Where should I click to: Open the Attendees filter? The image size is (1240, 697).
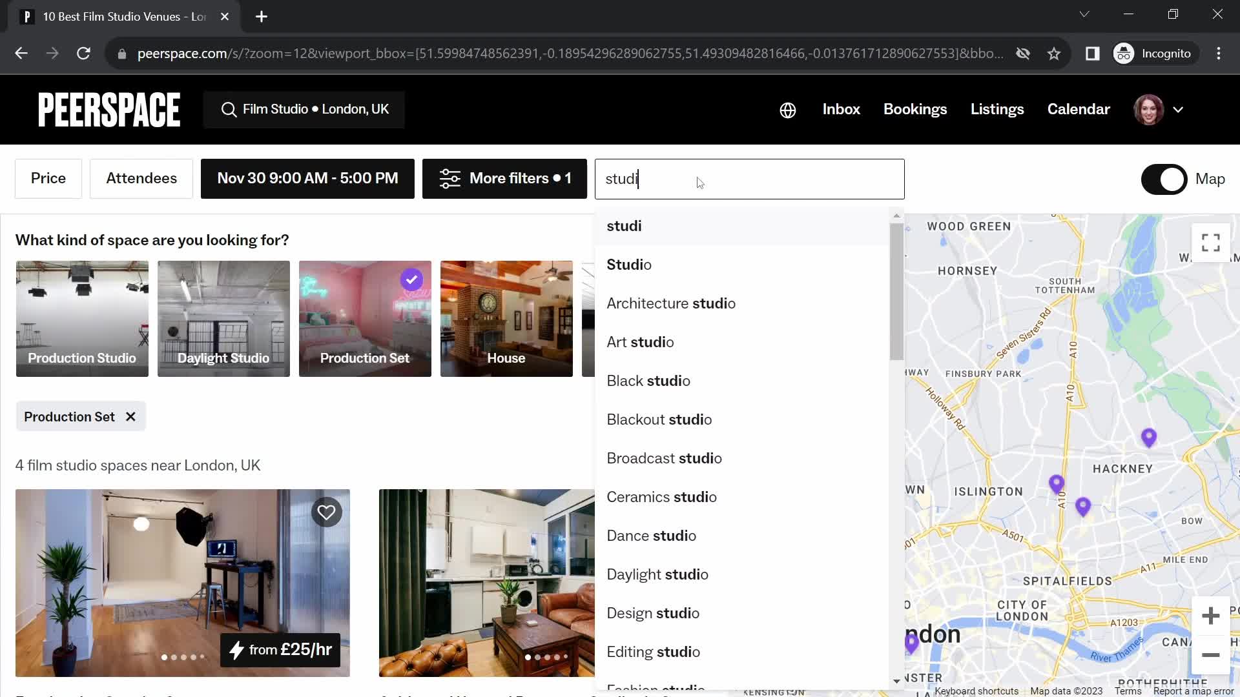[141, 179]
